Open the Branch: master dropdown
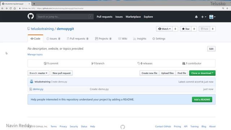 [38, 73]
